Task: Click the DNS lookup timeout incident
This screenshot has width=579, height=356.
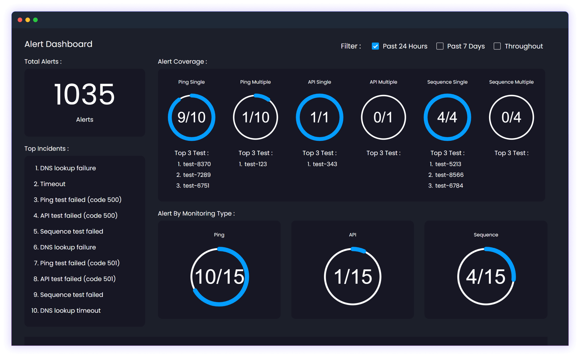Action: coord(70,310)
